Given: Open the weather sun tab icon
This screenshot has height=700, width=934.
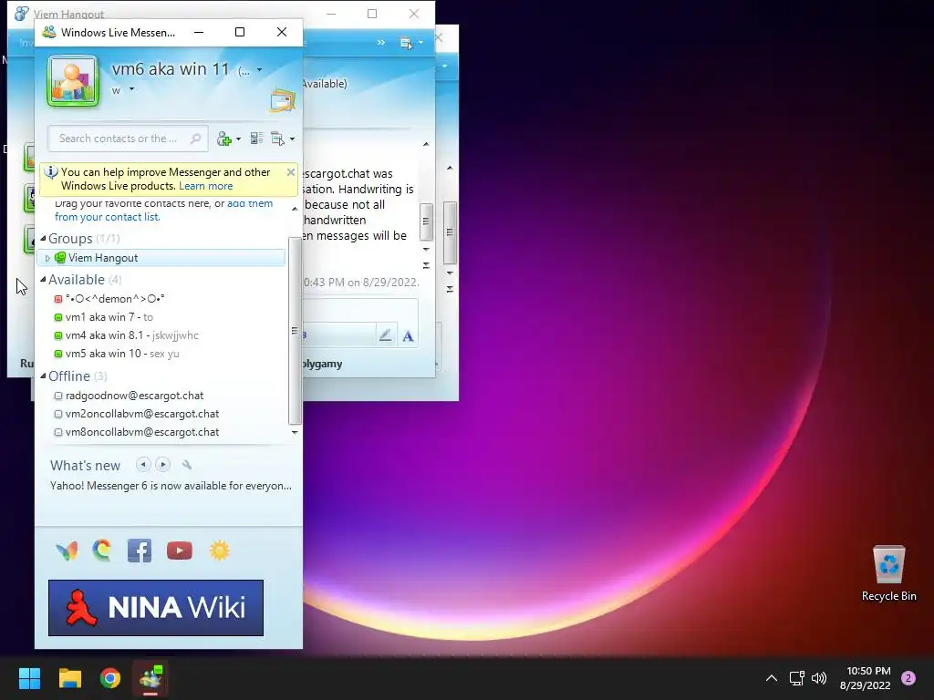Looking at the screenshot, I should tap(219, 551).
